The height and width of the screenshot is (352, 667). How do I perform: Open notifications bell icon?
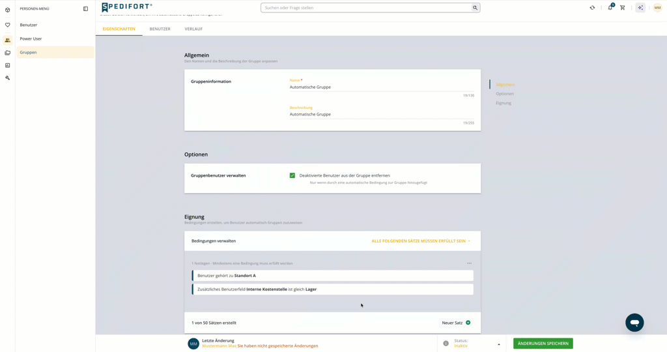610,7
